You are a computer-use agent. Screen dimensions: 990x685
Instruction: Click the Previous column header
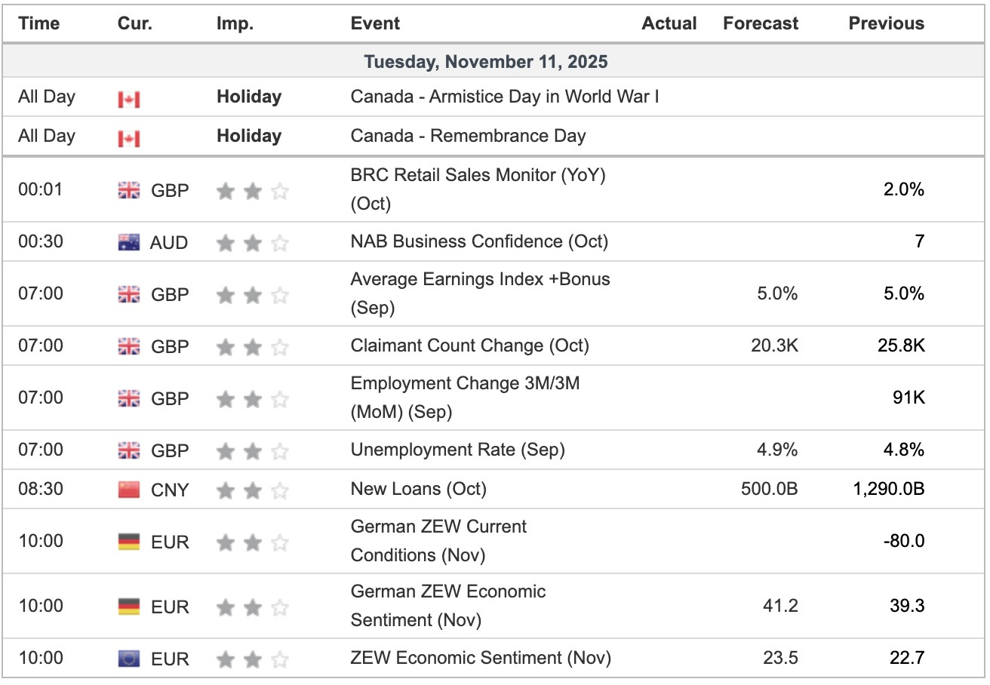pyautogui.click(x=886, y=23)
